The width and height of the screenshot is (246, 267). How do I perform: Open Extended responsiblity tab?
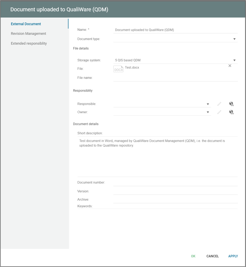[29, 43]
